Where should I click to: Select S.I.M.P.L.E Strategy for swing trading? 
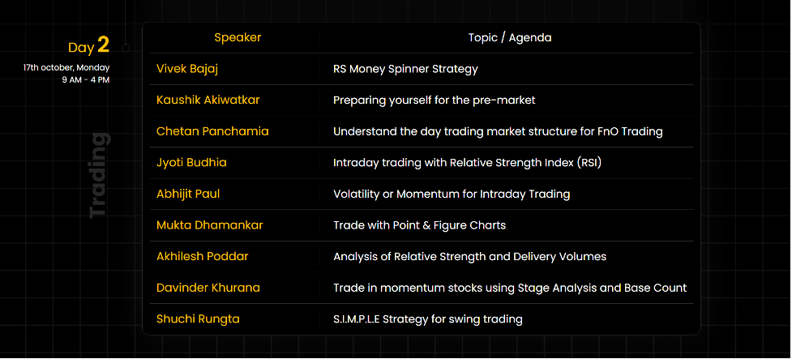[x=427, y=319]
